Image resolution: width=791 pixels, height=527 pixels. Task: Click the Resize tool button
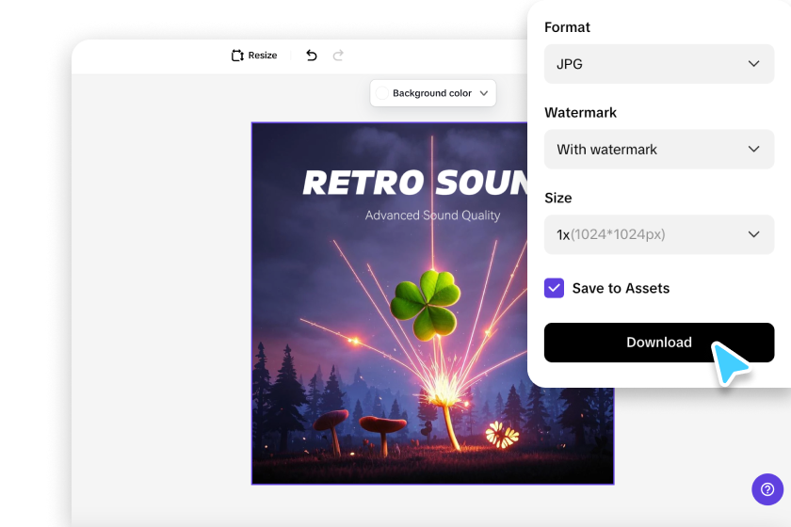coord(254,56)
